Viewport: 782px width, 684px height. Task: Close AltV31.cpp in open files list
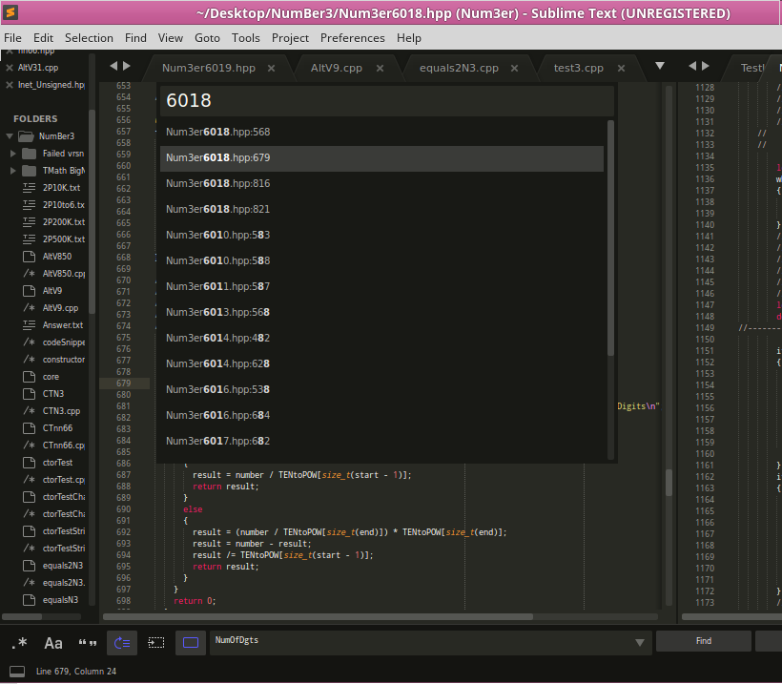(x=10, y=68)
